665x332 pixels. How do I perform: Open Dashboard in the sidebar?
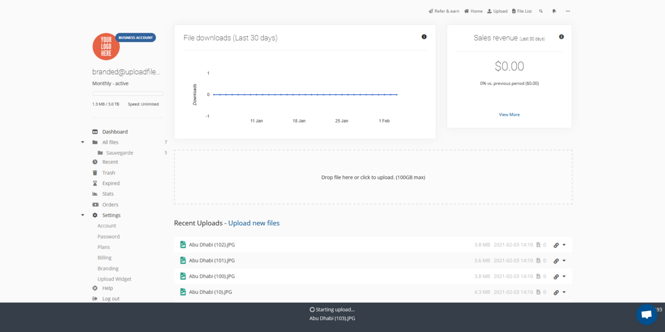click(x=115, y=132)
